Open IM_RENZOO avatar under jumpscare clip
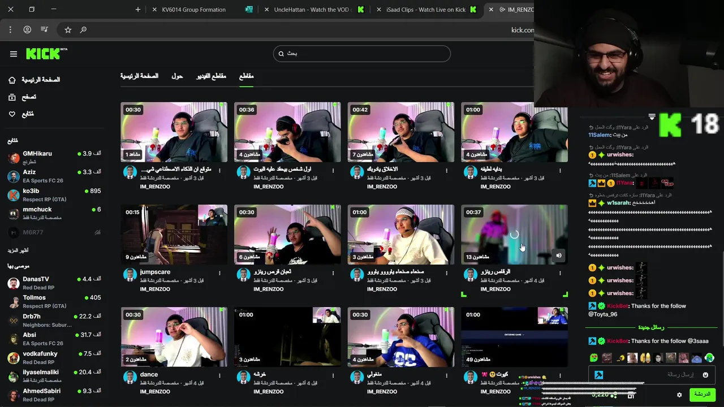 click(x=130, y=275)
